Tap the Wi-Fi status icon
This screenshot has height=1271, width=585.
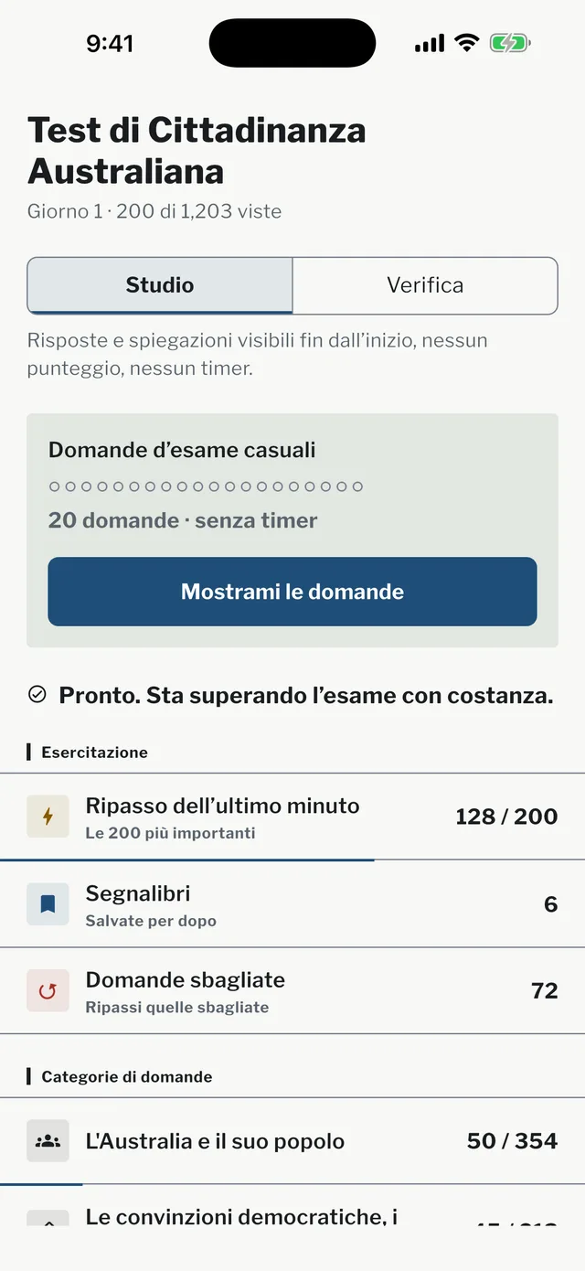[467, 43]
